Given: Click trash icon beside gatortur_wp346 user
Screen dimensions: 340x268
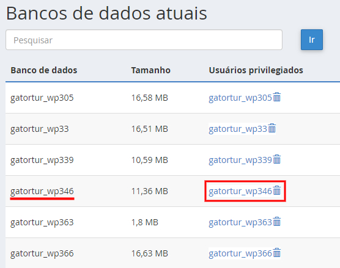Looking at the screenshot, I should point(276,190).
